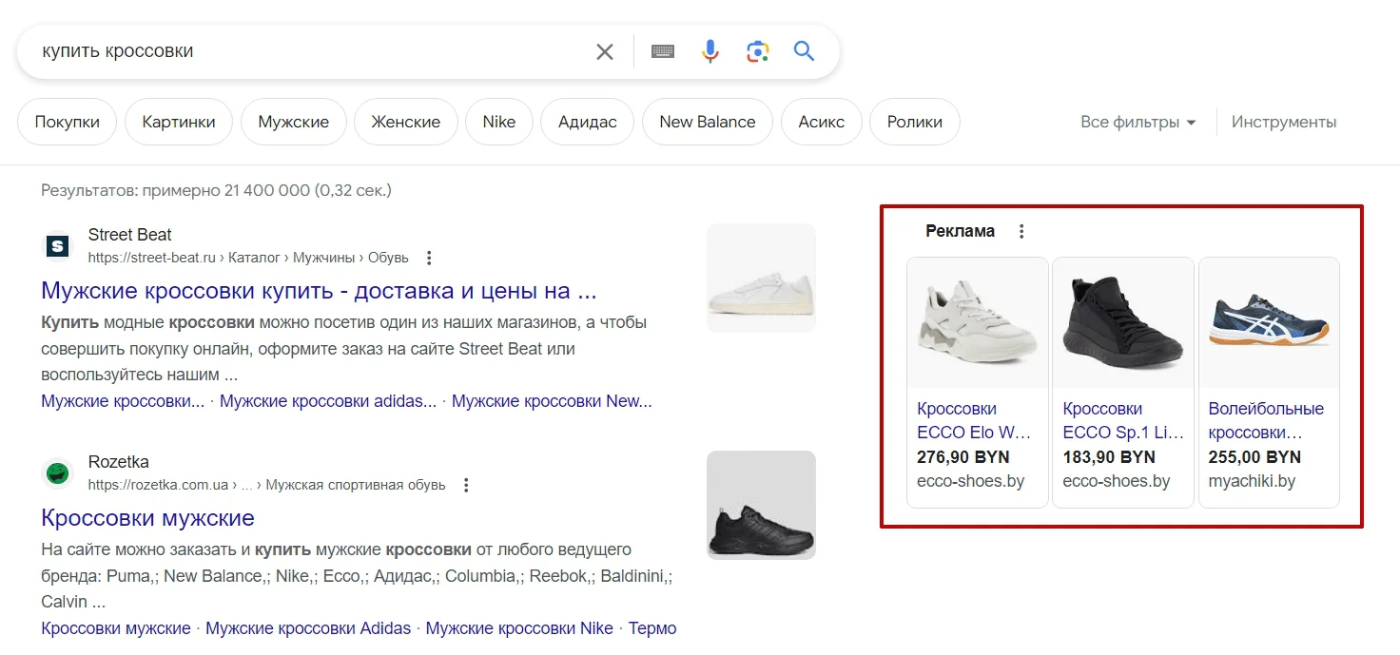Open more options for Street Beat result
The height and width of the screenshot is (655, 1400).
429,258
